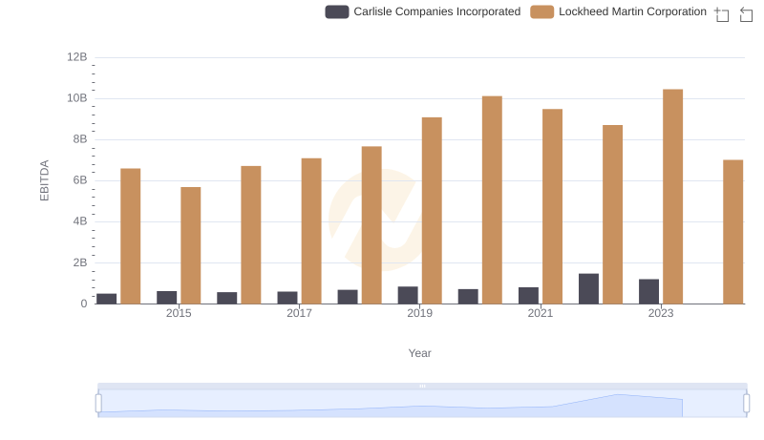
Task: Click the 2017 x-axis label
Action: [x=299, y=313]
